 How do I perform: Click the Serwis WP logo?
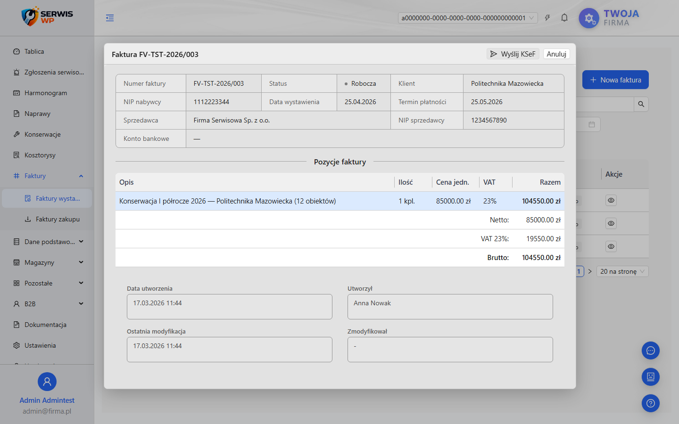[47, 16]
